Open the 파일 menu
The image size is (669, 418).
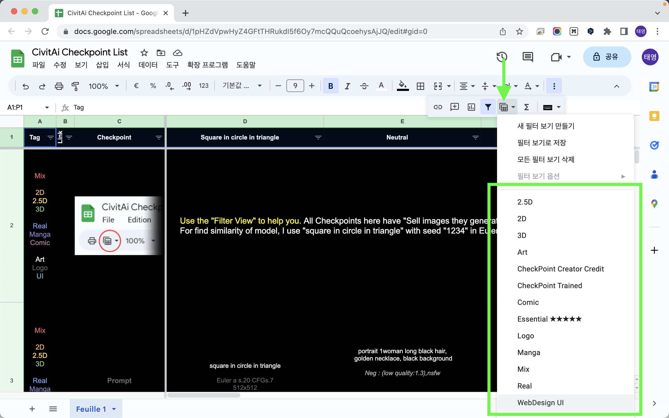tap(39, 65)
